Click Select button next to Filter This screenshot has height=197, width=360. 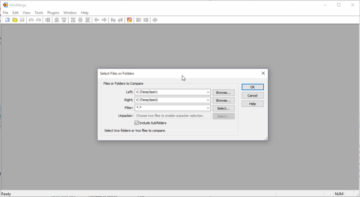[223, 108]
